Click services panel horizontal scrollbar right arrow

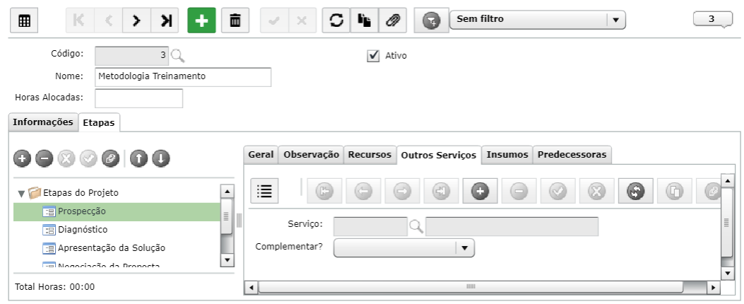(713, 287)
